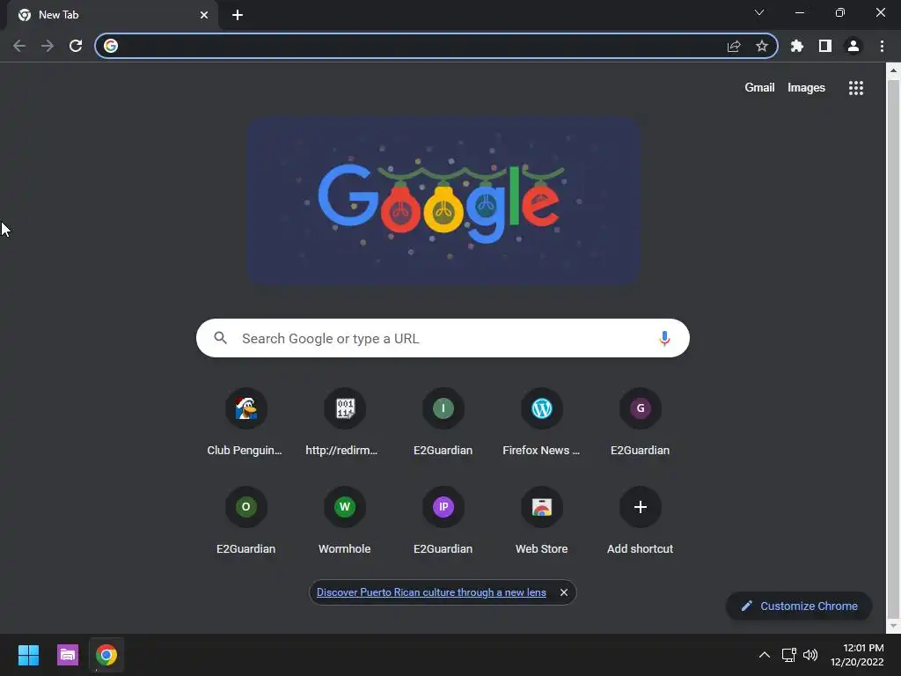Click the page scrollbar up arrow
The height and width of the screenshot is (676, 901).
(893, 71)
